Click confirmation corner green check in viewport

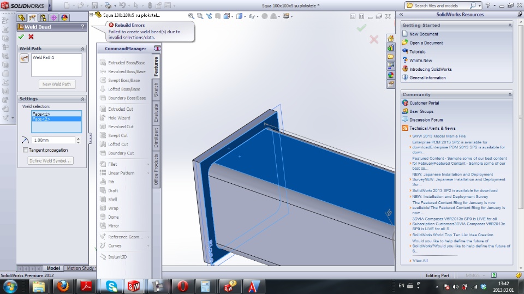(x=361, y=28)
